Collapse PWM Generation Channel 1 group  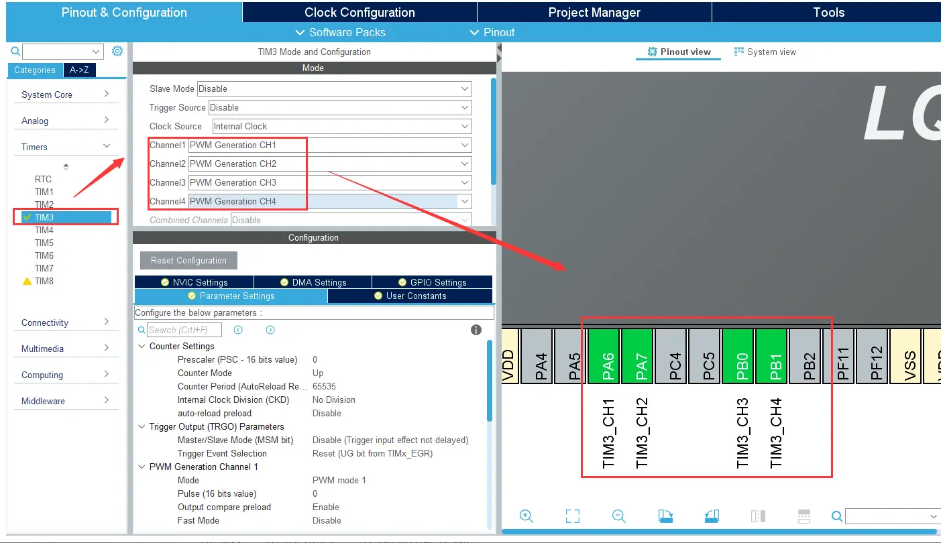(x=142, y=467)
